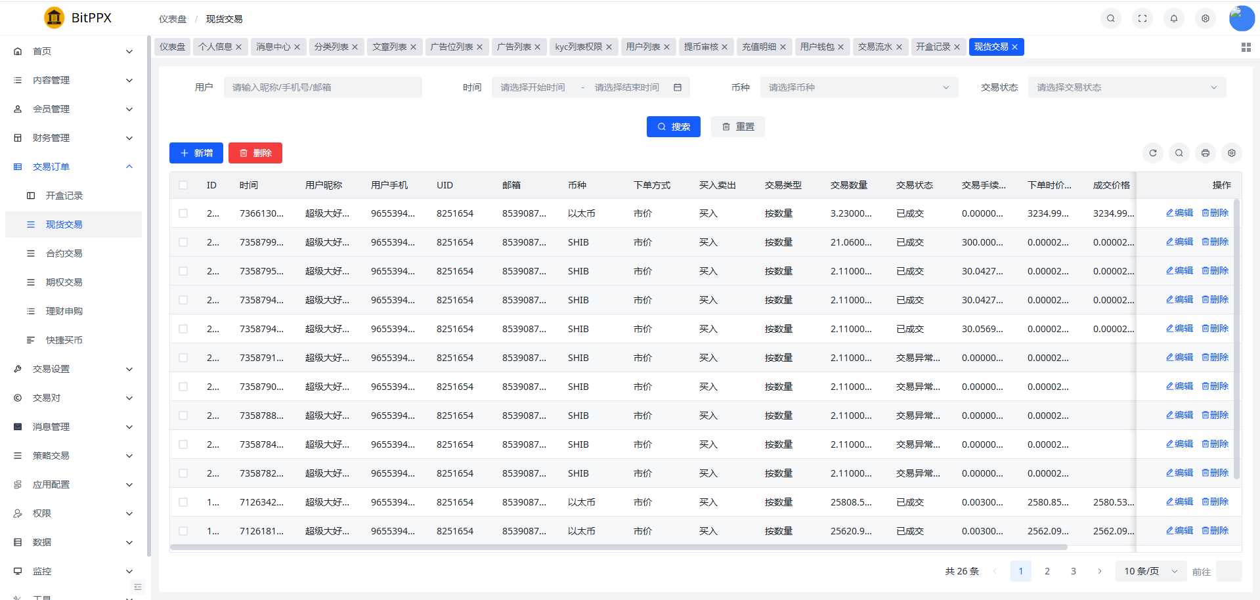The height and width of the screenshot is (600, 1260).
Task: Switch to the 交易流水 tab
Action: 875,47
